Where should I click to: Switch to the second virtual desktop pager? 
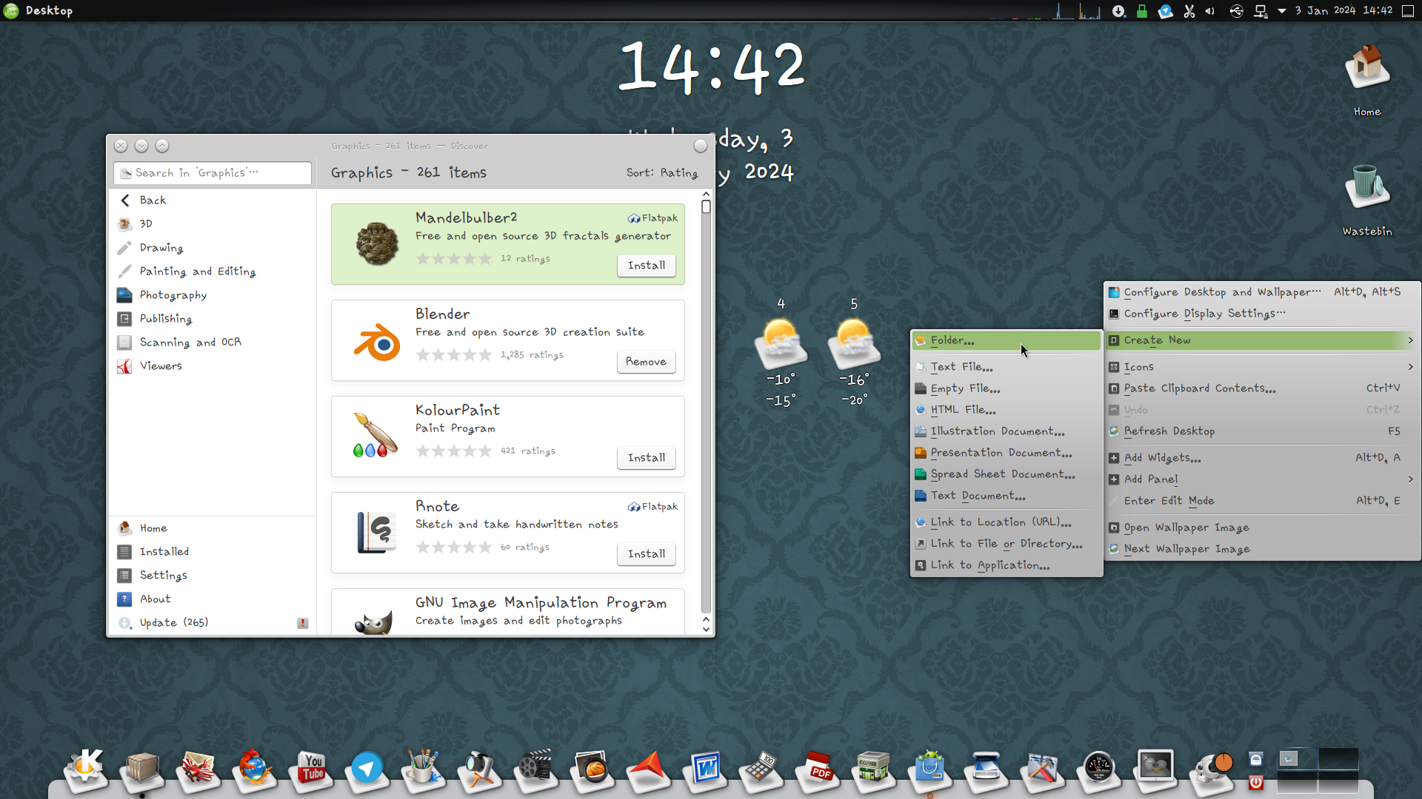(1338, 759)
